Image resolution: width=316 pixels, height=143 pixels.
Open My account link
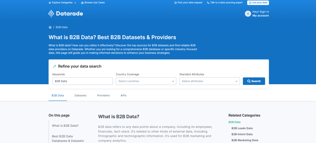pyautogui.click(x=260, y=16)
